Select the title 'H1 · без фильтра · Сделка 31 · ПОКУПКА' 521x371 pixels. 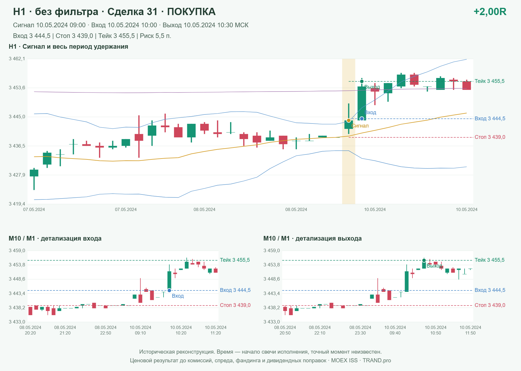point(114,12)
